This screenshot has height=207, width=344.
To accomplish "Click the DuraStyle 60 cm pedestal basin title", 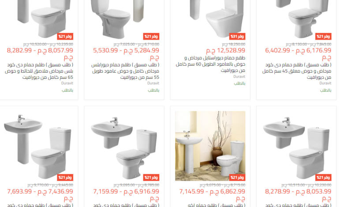I will tap(210, 64).
